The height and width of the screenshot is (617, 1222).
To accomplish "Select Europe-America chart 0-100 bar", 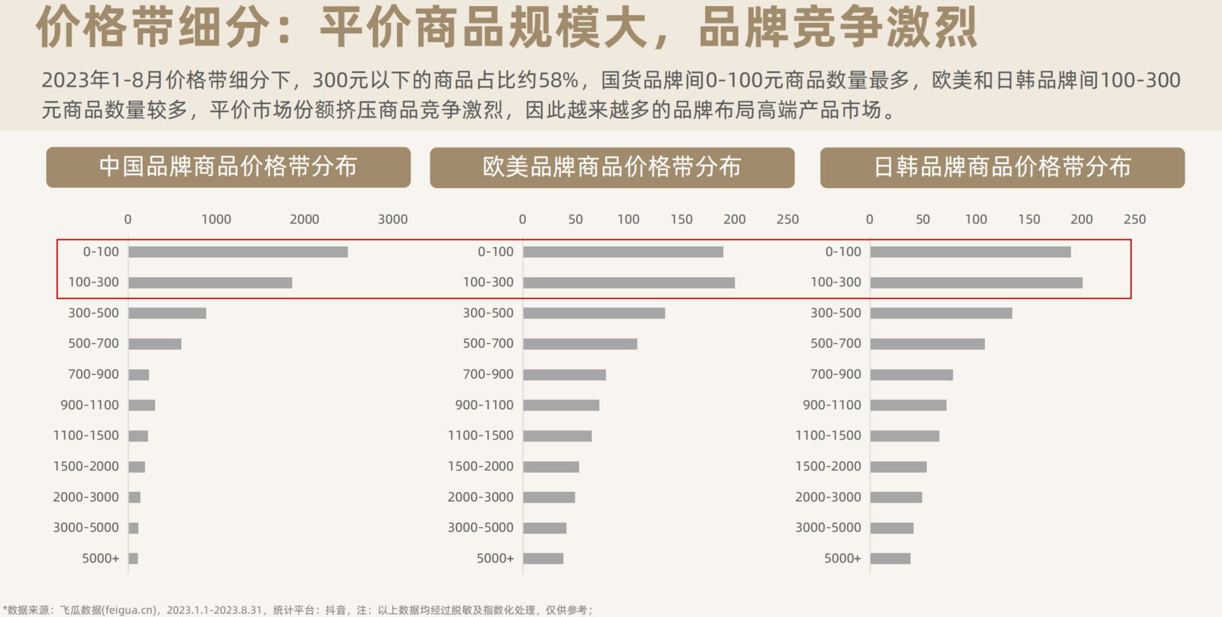I will 623,252.
